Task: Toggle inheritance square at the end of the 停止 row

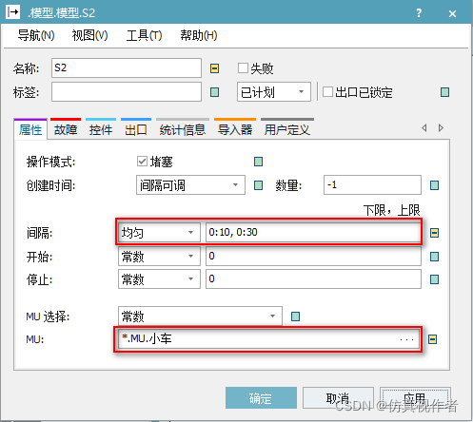Action: pos(434,279)
